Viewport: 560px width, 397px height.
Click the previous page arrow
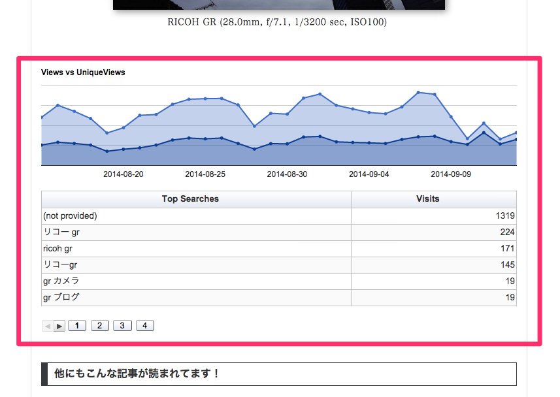pyautogui.click(x=48, y=326)
